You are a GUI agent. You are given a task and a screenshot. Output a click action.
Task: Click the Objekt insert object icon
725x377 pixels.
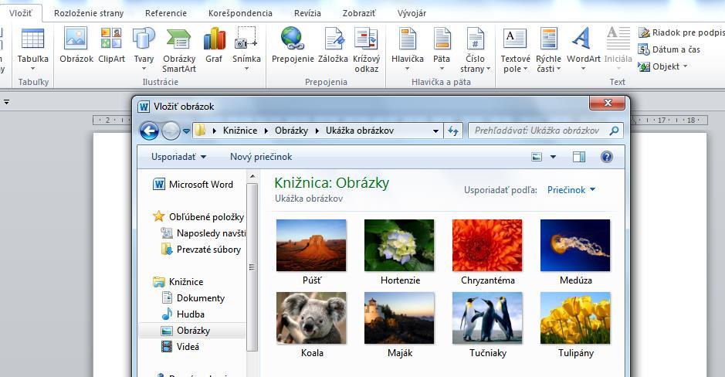coord(644,66)
